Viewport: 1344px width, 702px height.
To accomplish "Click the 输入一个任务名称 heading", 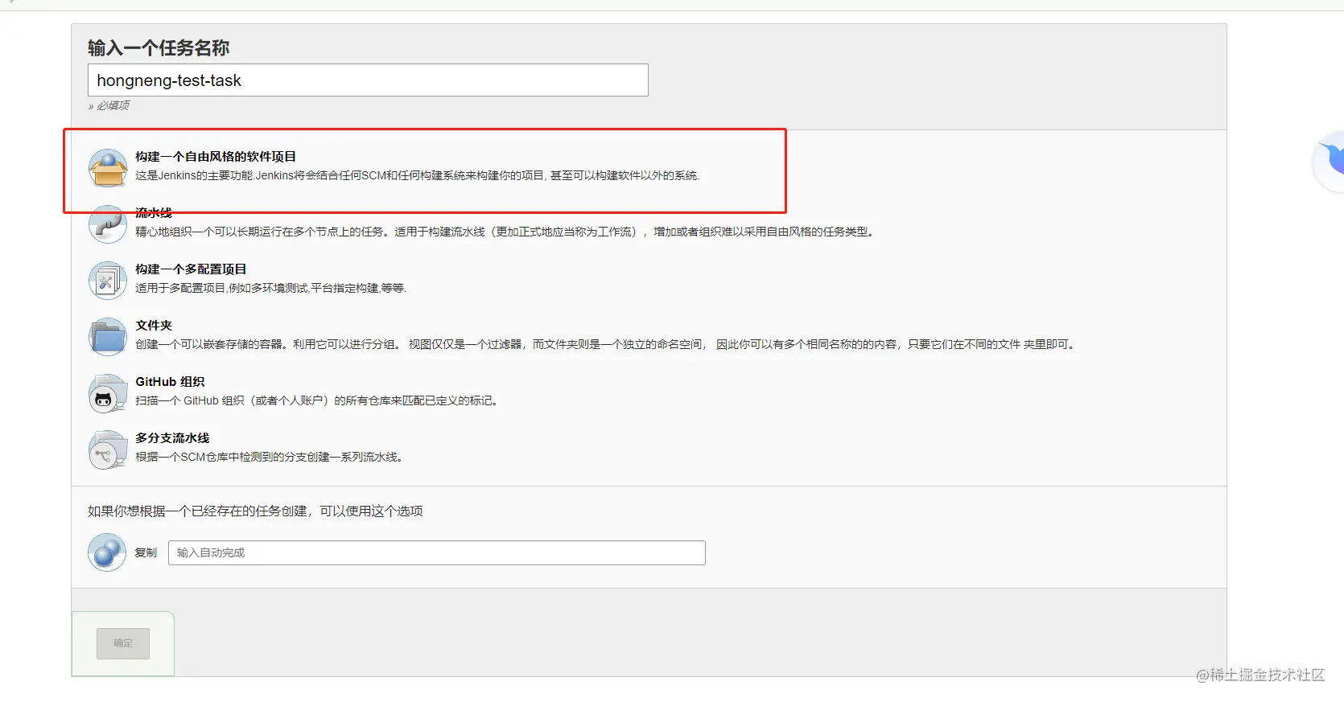I will (159, 48).
